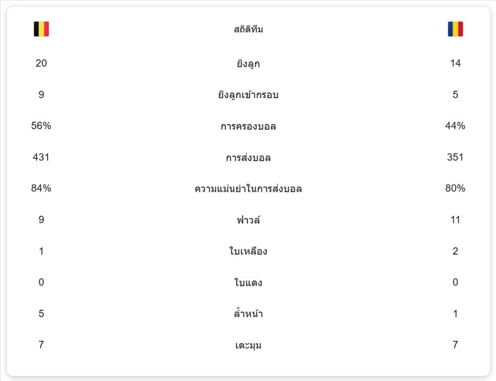Click the ล้ำหน้า offsides label

248,314
